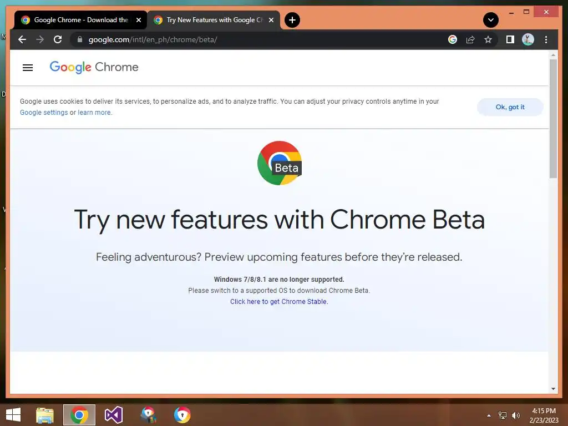Close the Try New Features tab

(x=271, y=20)
